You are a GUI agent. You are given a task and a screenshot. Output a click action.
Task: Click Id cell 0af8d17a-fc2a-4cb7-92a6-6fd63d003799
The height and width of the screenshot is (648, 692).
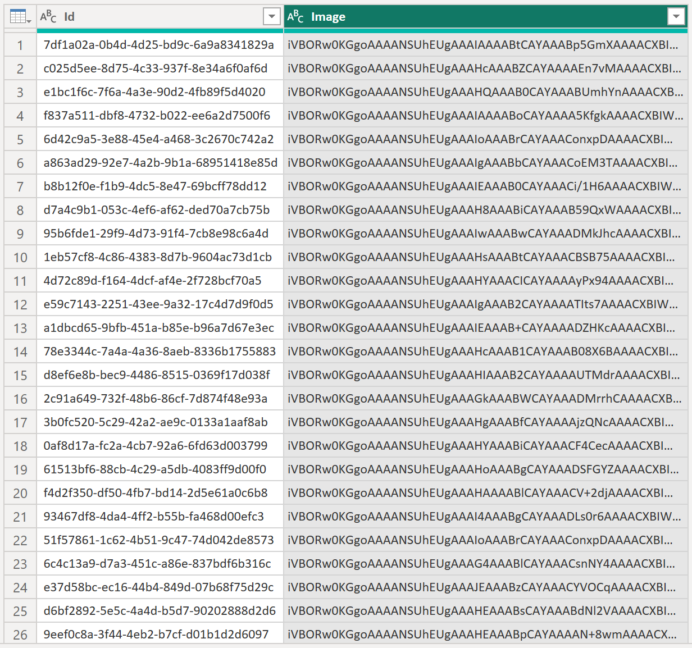(x=160, y=446)
